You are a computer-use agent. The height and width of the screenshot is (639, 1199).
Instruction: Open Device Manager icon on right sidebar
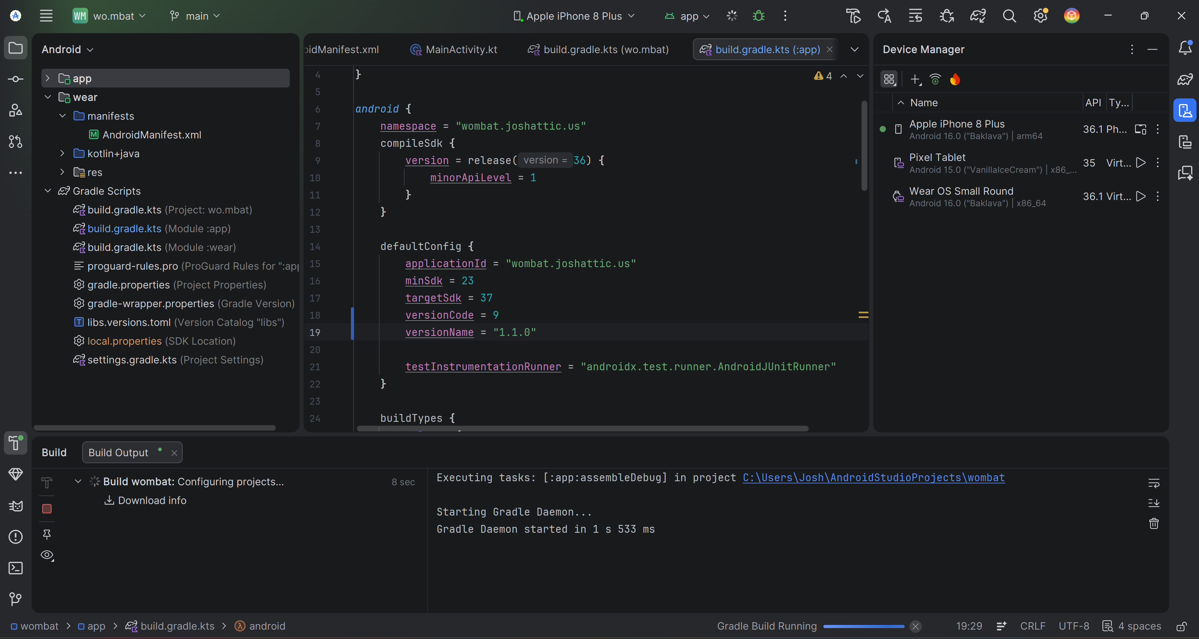click(1185, 110)
